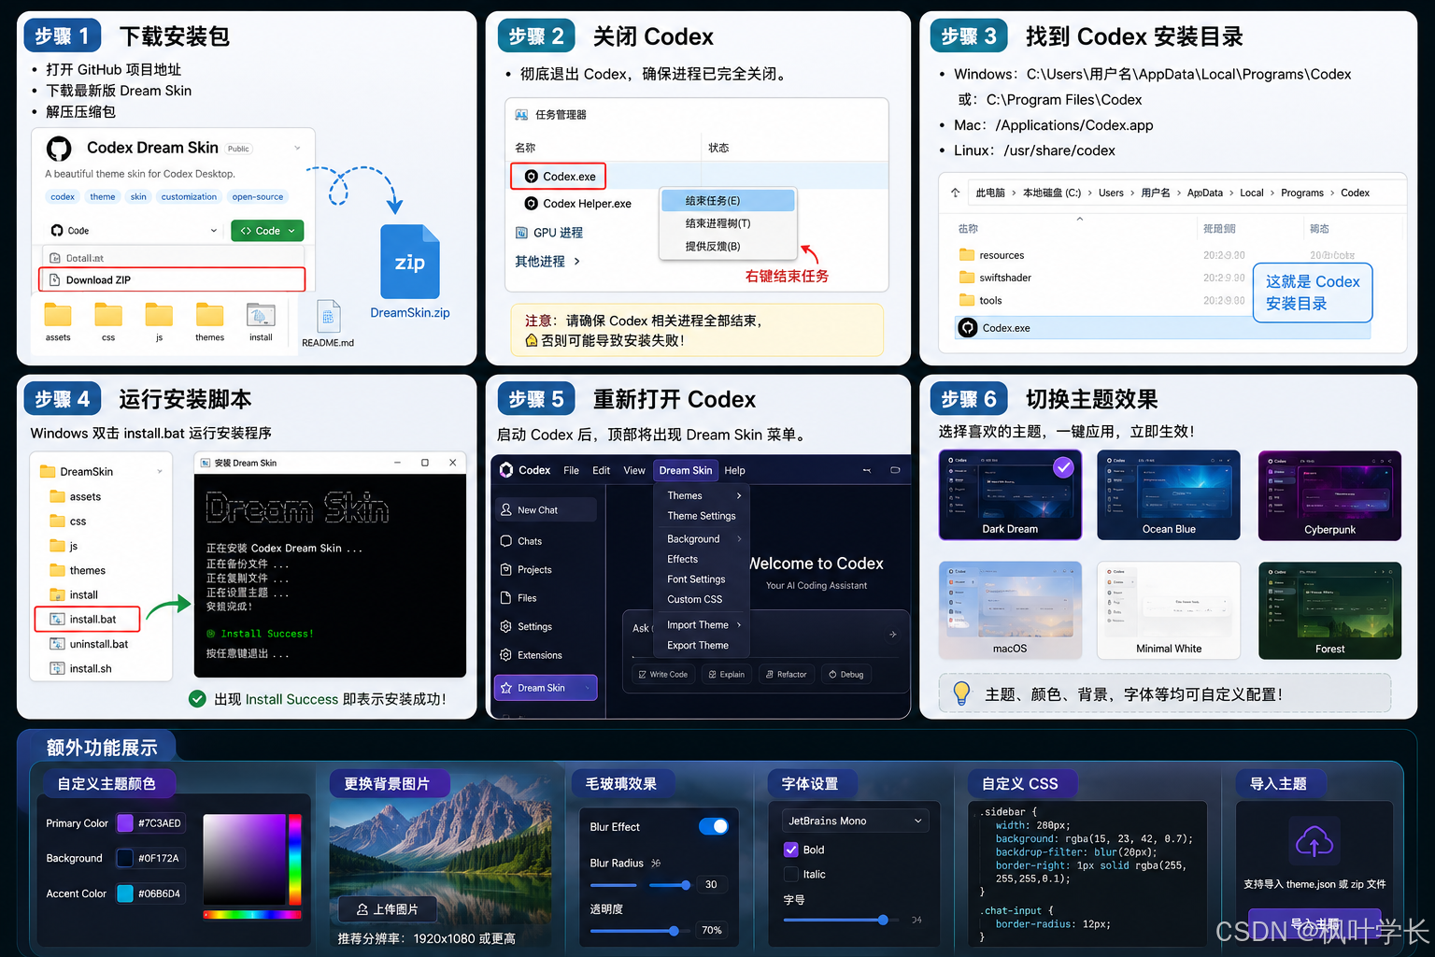Click the Chats bubble icon in sidebar
The image size is (1435, 957).
[x=506, y=541]
